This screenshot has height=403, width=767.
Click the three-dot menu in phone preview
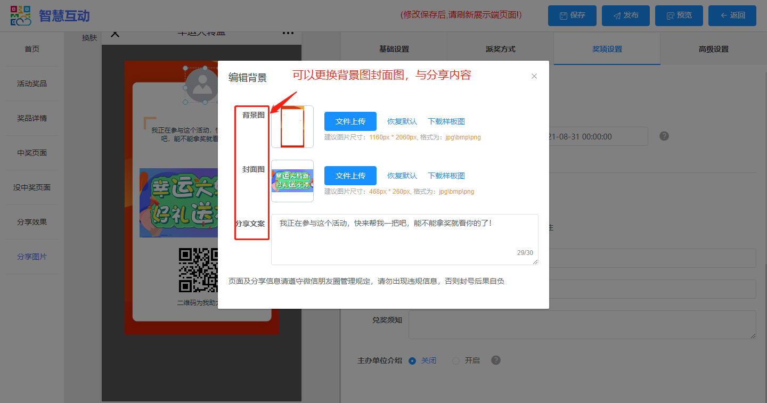pos(288,33)
